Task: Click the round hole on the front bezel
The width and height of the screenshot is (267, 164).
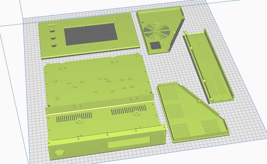Action: (59, 153)
